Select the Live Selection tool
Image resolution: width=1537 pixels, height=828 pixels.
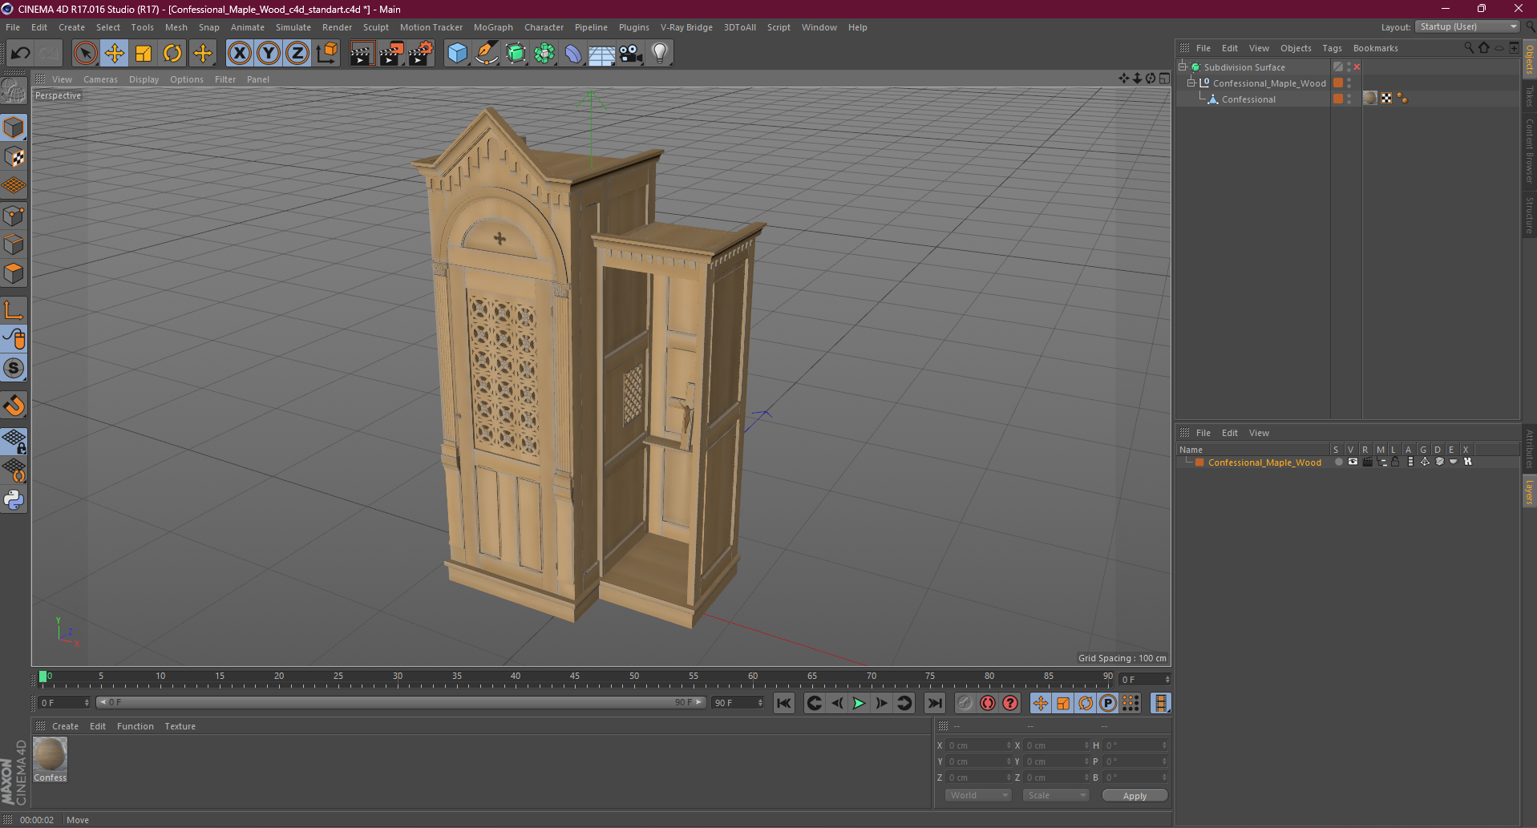[x=85, y=53]
